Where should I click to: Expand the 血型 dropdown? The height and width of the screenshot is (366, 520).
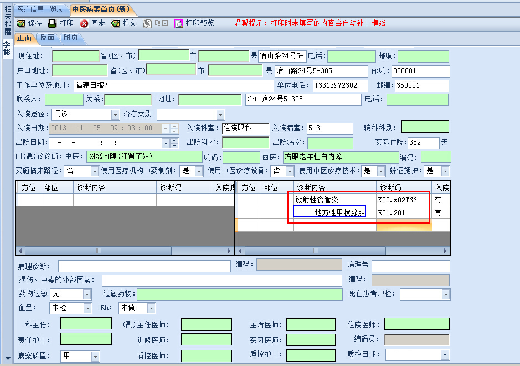click(x=87, y=308)
